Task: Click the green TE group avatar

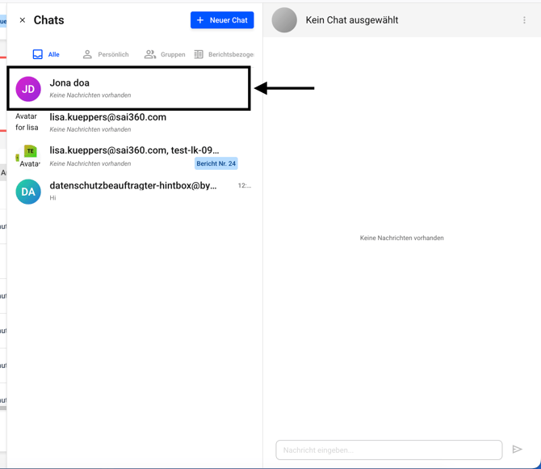Action: (x=29, y=153)
